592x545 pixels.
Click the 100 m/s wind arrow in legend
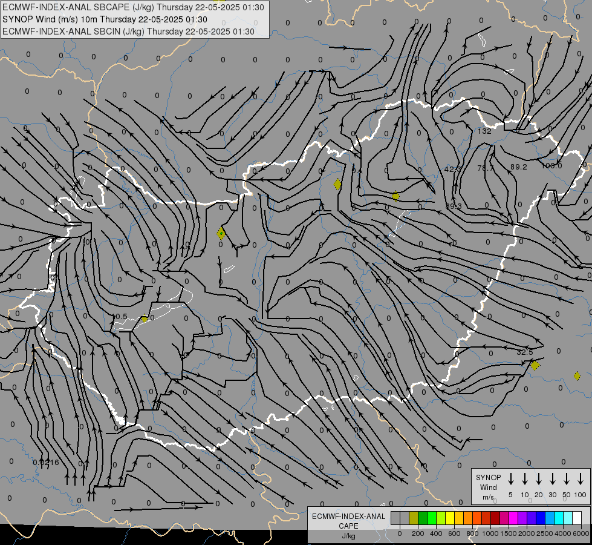(581, 478)
